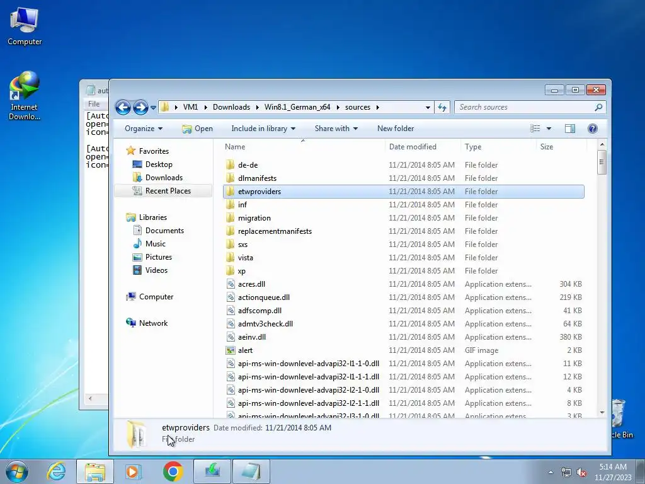Expand Include in library dropdown
Screen dimensions: 645x484
click(x=263, y=129)
